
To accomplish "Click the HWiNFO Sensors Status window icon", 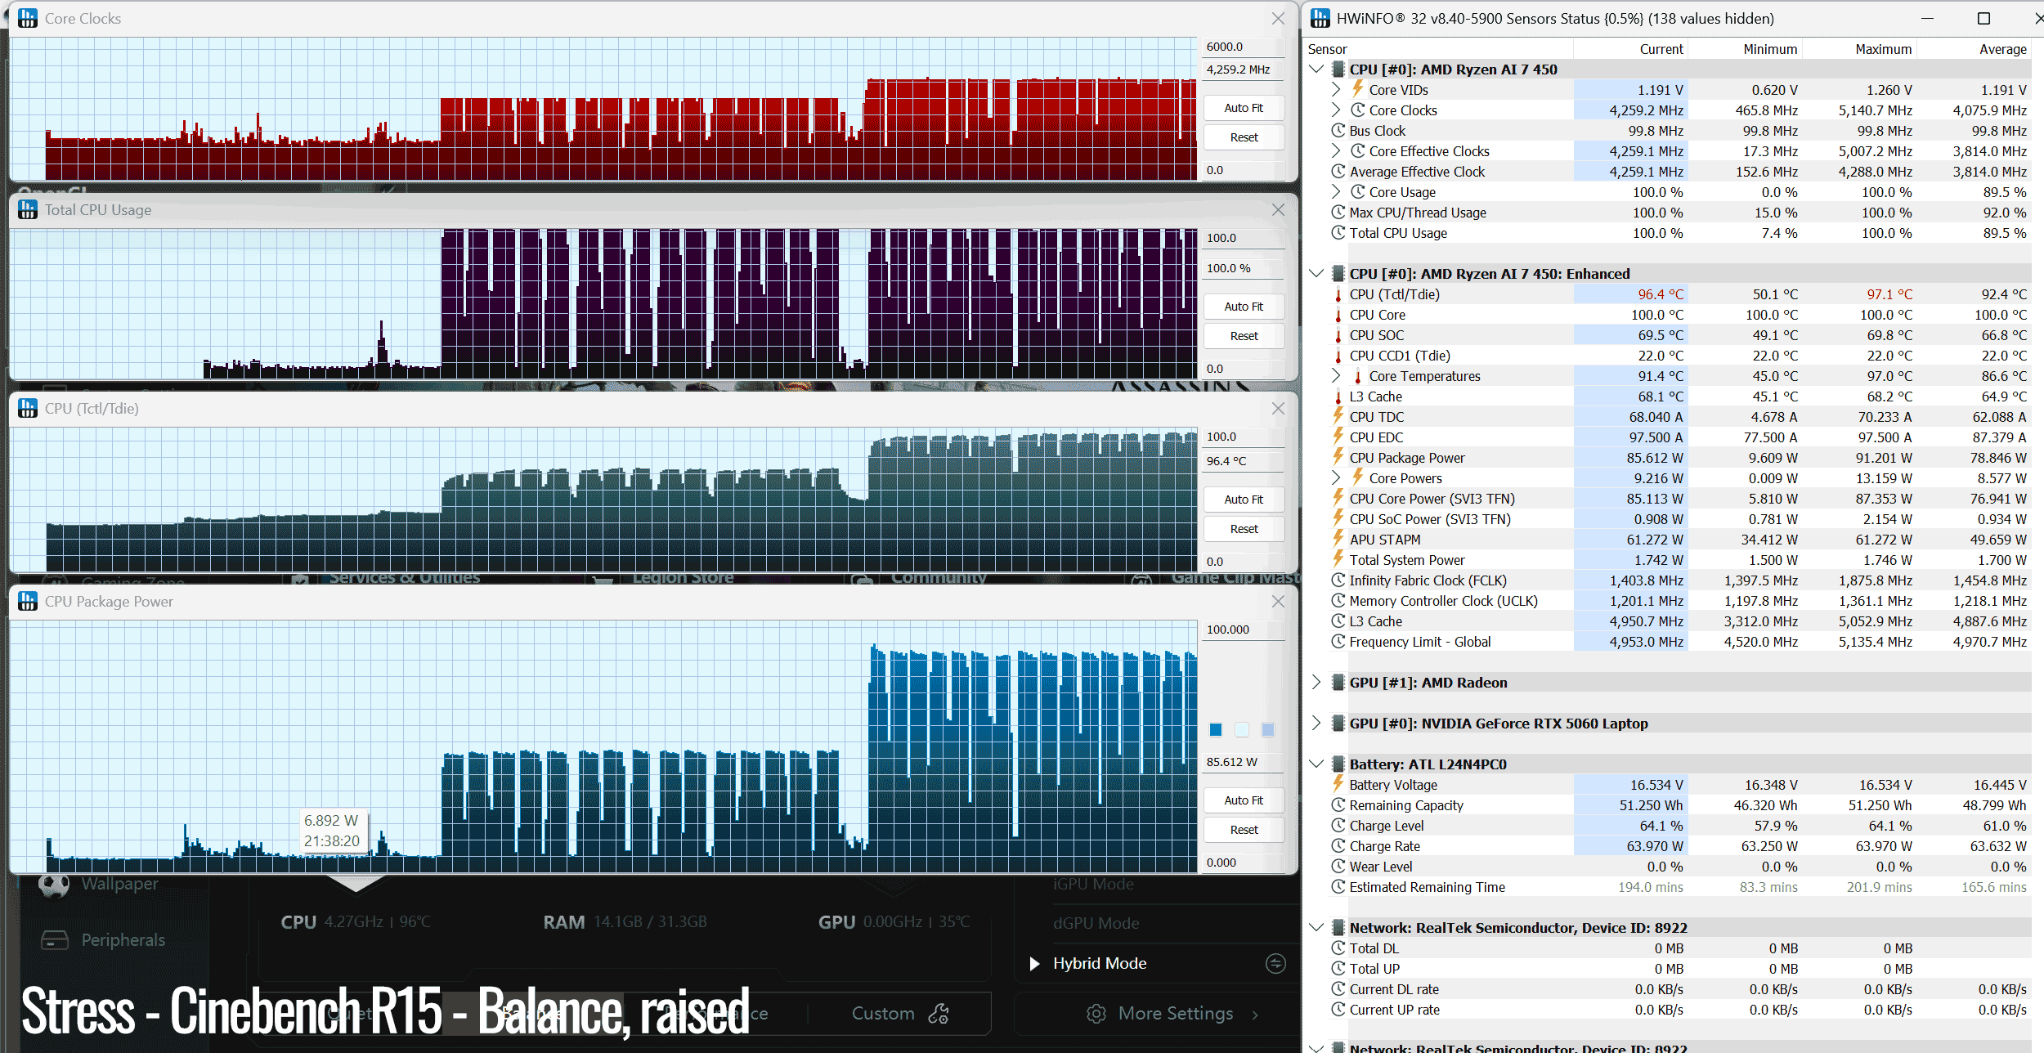I will [x=1320, y=18].
